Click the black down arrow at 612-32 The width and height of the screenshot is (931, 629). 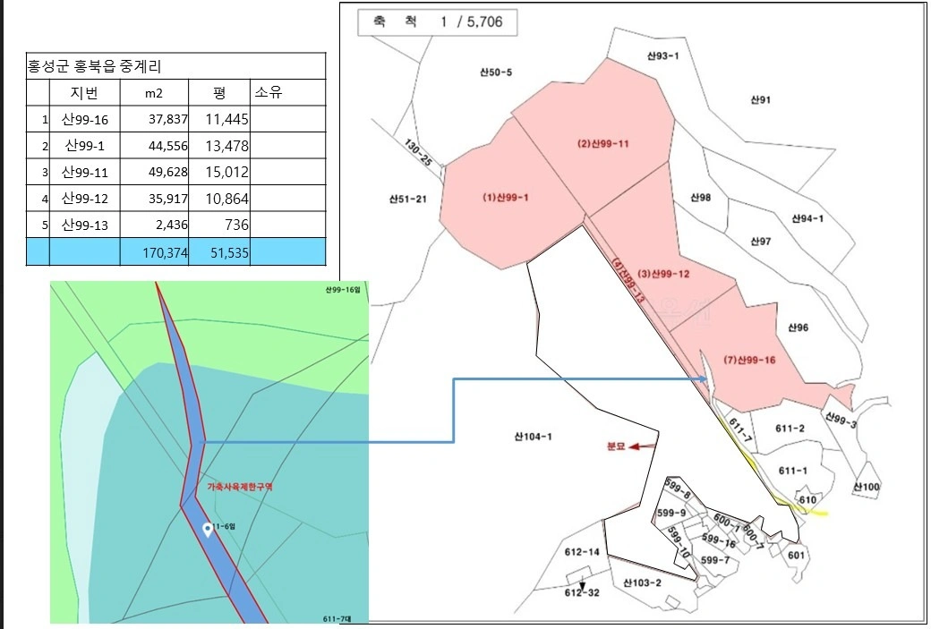[x=583, y=584]
